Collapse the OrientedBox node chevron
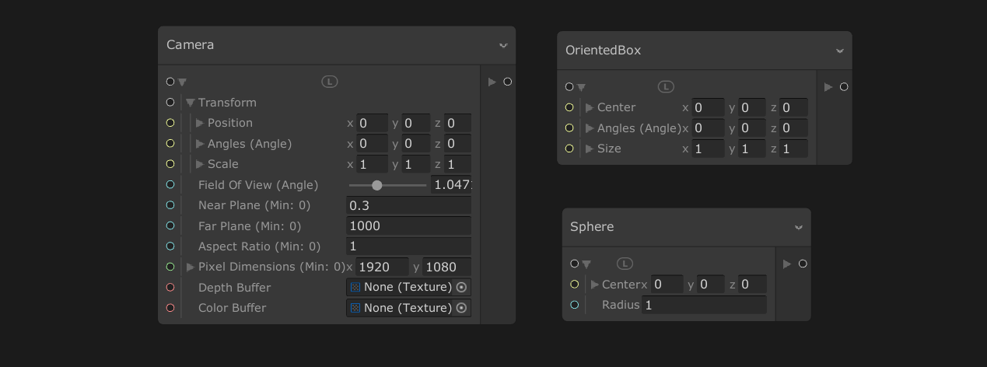987x367 pixels. 840,51
